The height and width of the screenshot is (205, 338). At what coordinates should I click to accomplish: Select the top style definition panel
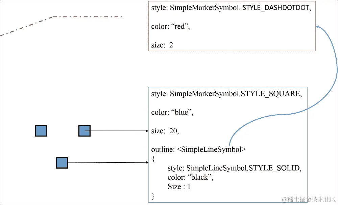[232, 26]
